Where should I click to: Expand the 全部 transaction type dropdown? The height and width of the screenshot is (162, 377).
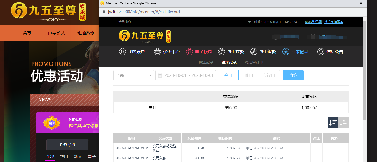(134, 75)
